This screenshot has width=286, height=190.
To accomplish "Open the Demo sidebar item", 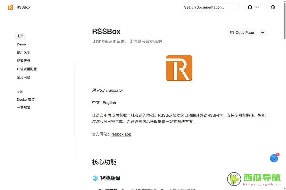I will [21, 44].
